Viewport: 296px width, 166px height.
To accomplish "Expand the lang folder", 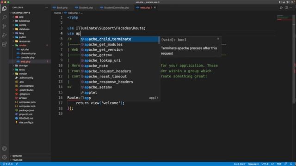I will [x=21, y=33].
